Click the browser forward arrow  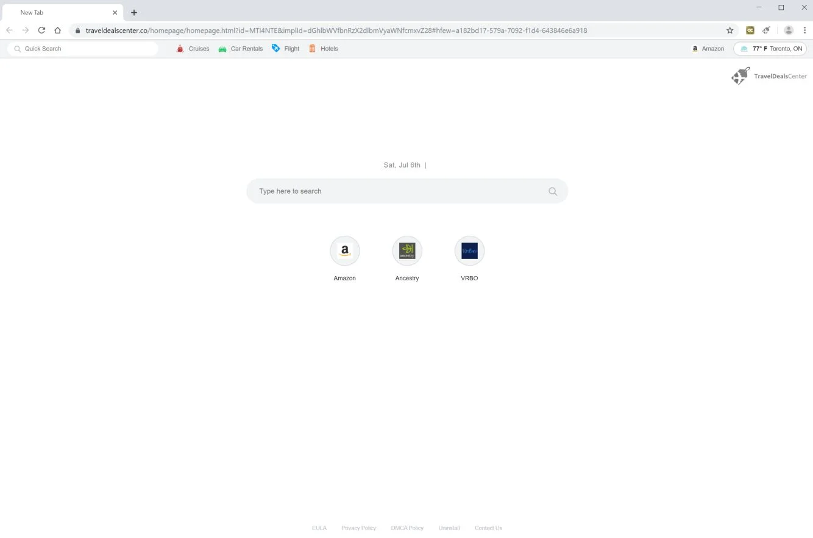tap(26, 30)
